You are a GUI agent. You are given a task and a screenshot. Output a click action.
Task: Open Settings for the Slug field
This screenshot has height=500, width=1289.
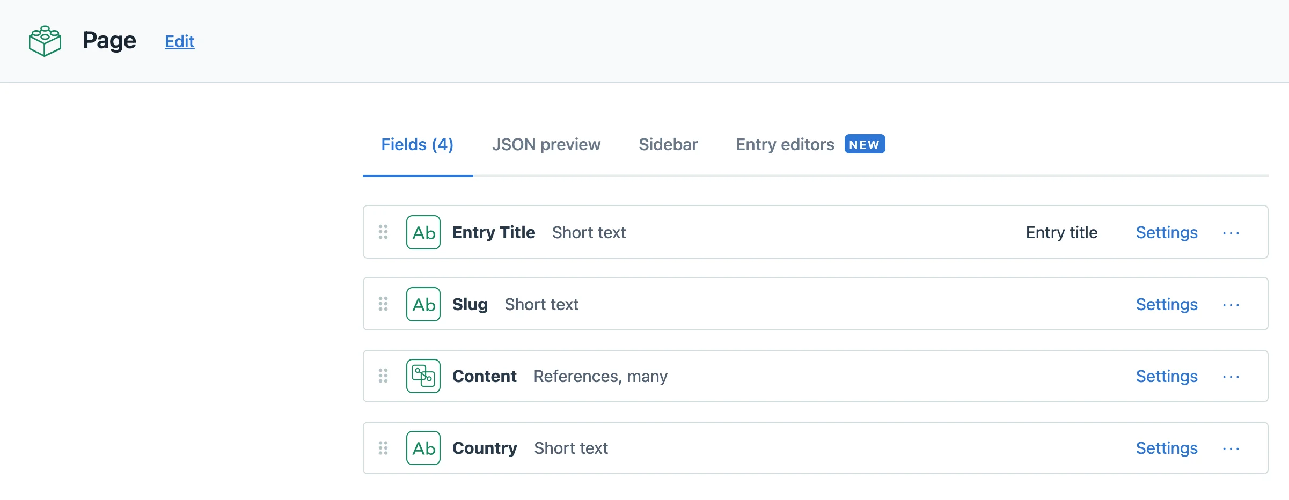click(1166, 304)
